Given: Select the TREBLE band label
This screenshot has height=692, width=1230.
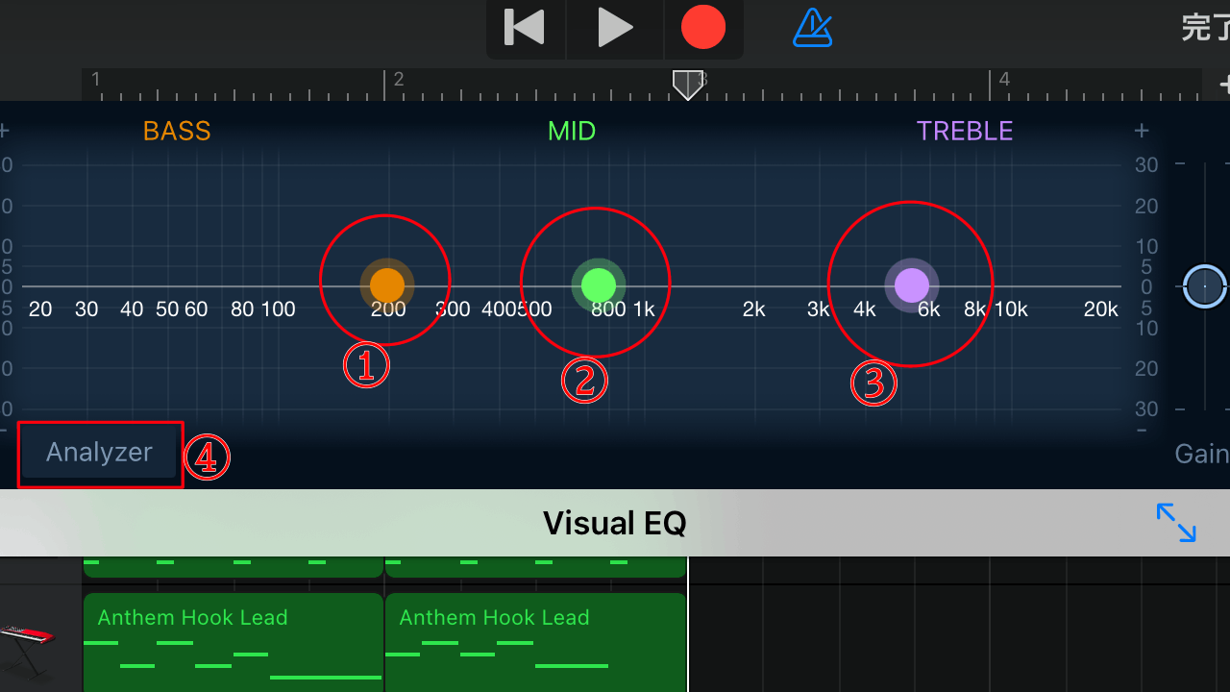Looking at the screenshot, I should [964, 130].
